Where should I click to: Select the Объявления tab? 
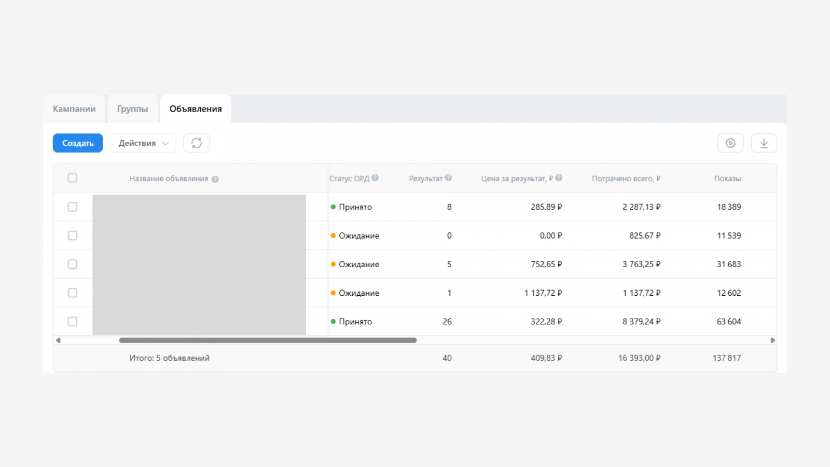click(196, 109)
